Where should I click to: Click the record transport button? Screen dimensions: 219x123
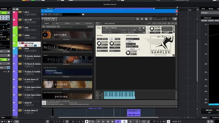pyautogui.click(x=137, y=122)
